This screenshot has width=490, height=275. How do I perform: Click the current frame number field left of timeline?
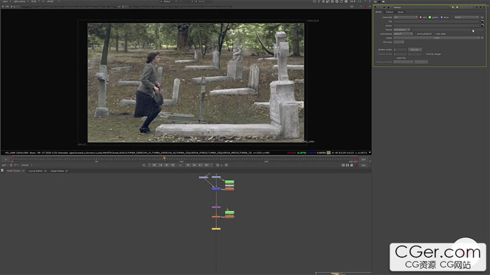point(6,159)
